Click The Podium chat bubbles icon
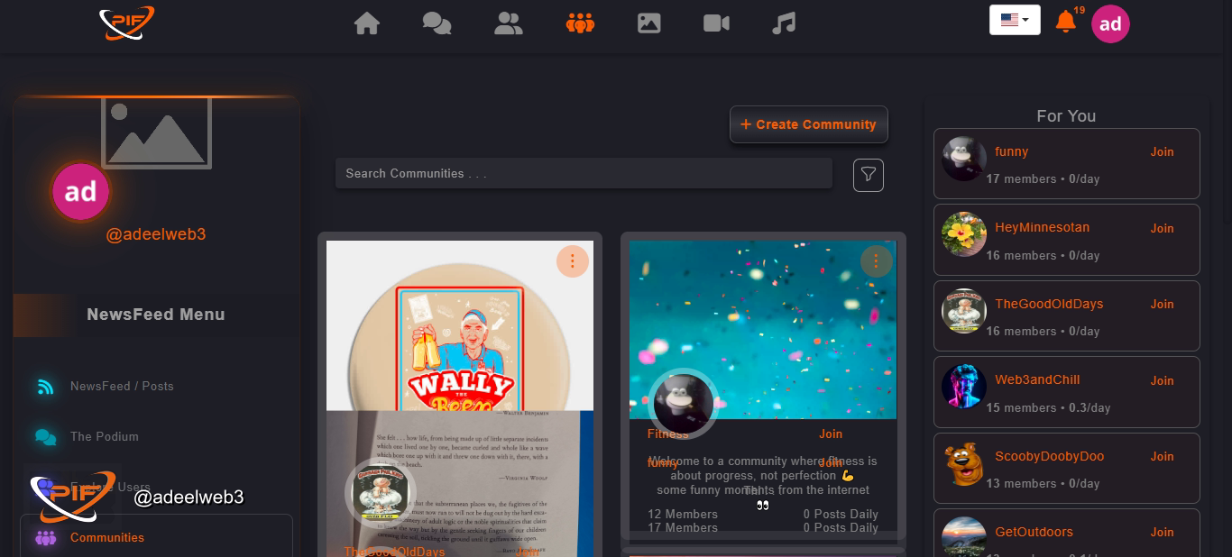Screen dimensions: 1232x557 point(45,437)
